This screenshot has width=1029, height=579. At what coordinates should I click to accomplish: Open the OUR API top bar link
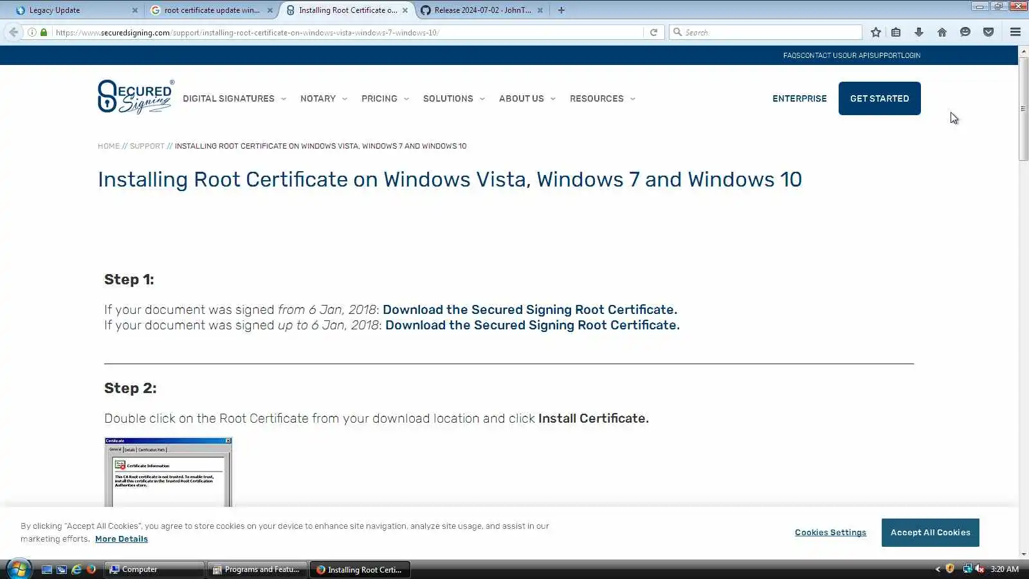point(855,55)
